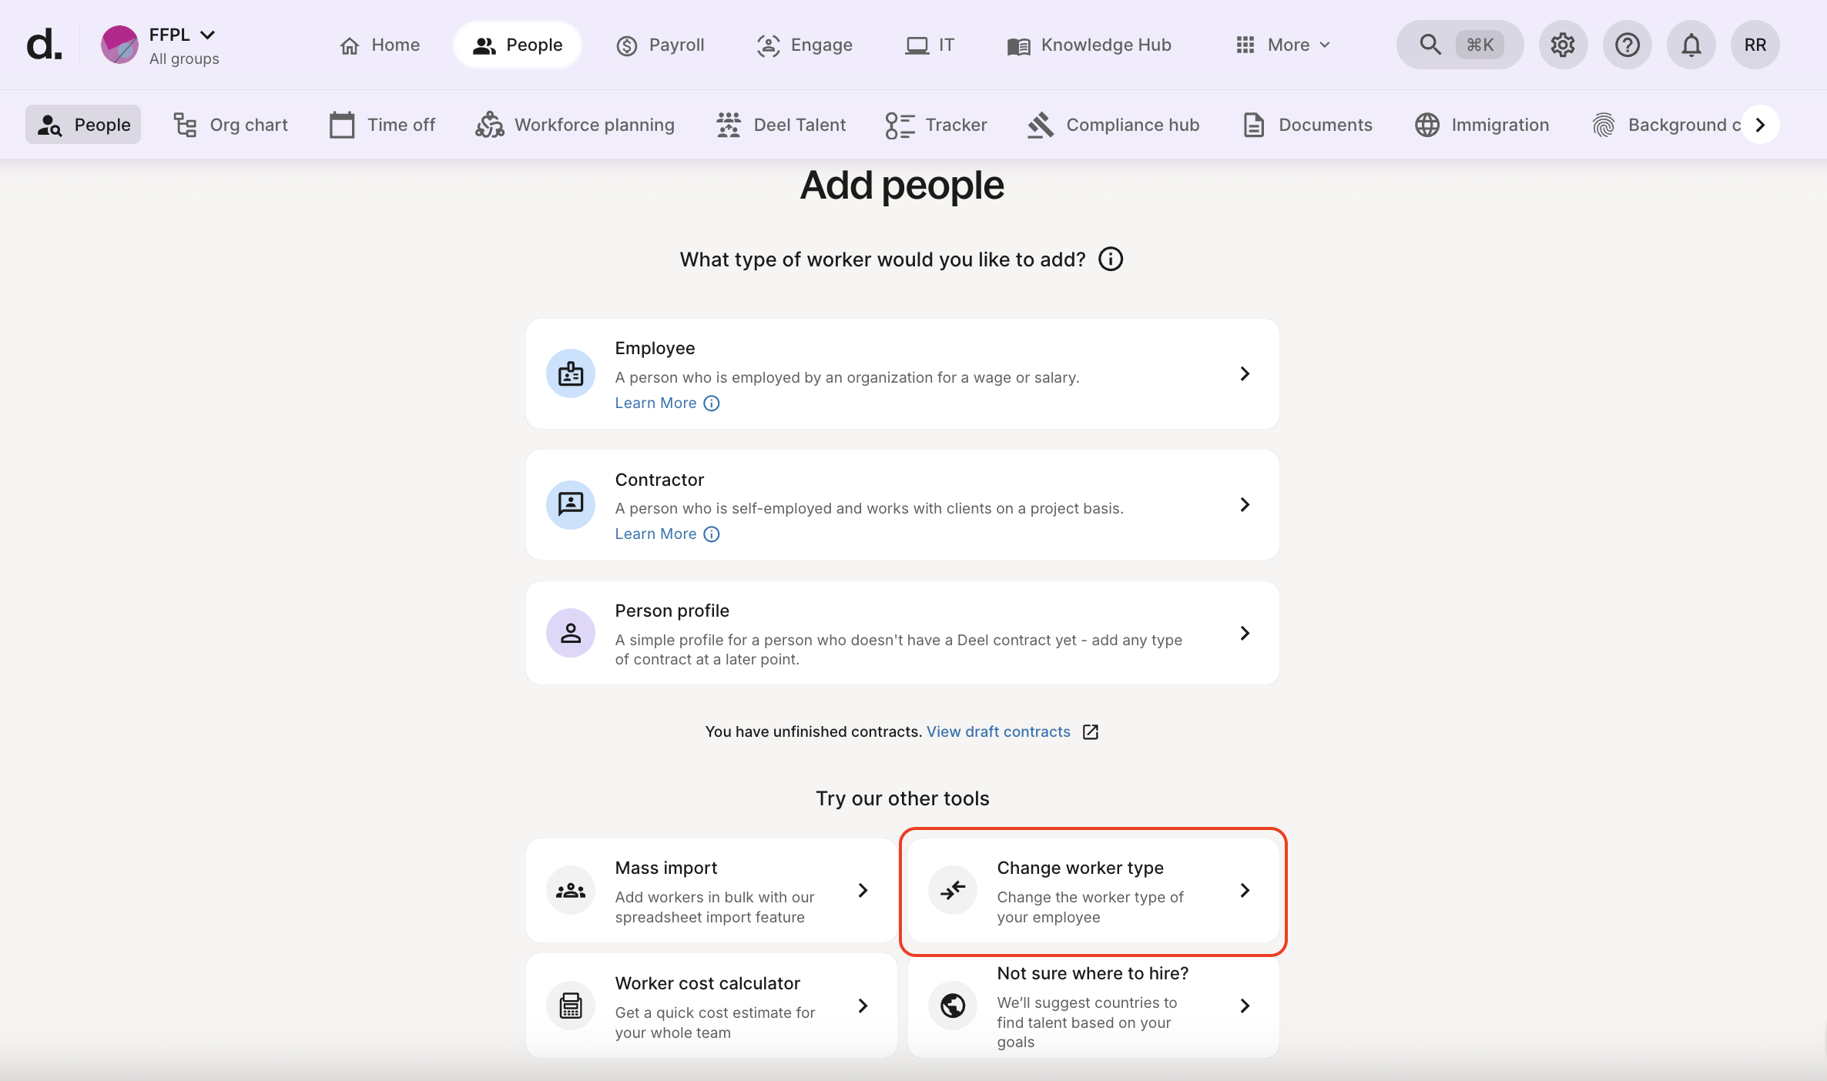The width and height of the screenshot is (1827, 1081).
Task: Open the Org chart page
Action: pyautogui.click(x=230, y=125)
